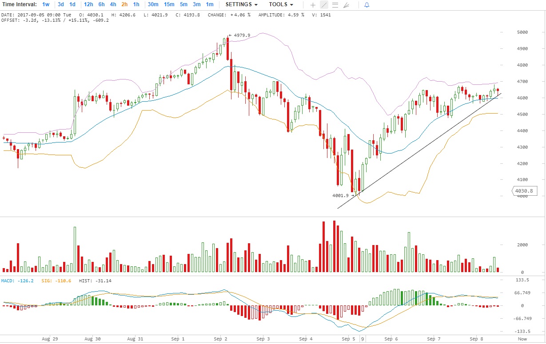Screen dimensions: 546x344
Task: Select the 4h time interval
Action: [113, 4]
